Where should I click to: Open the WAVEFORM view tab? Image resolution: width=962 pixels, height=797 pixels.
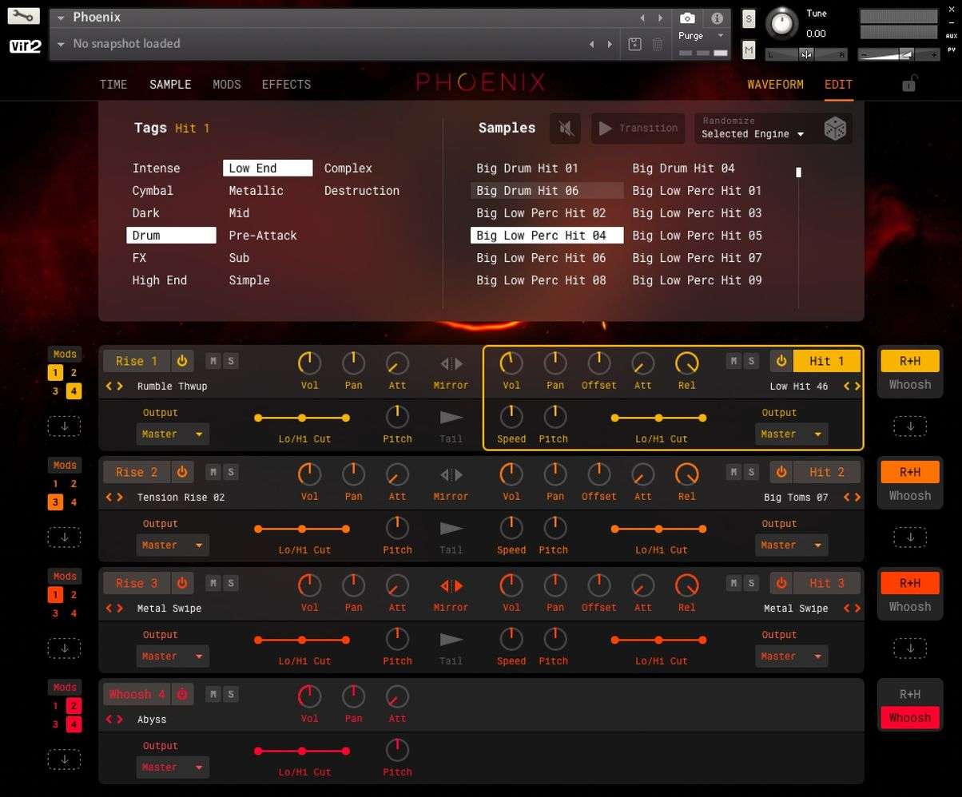point(775,83)
